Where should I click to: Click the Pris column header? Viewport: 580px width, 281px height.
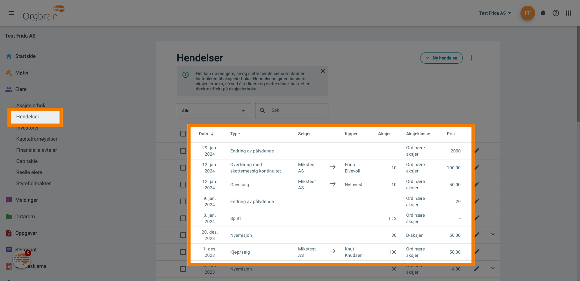click(451, 134)
